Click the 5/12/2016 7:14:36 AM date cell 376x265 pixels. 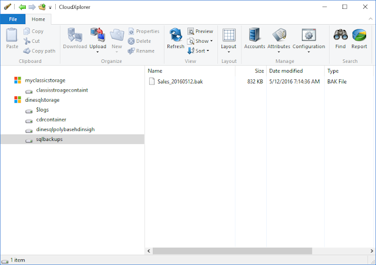(294, 82)
